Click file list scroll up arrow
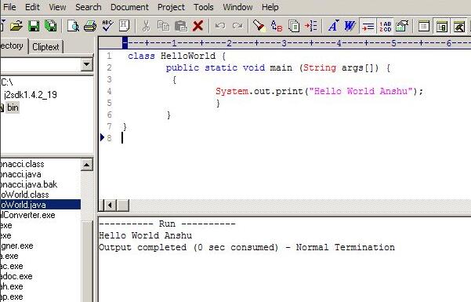The width and height of the screenshot is (471, 302). point(86,165)
